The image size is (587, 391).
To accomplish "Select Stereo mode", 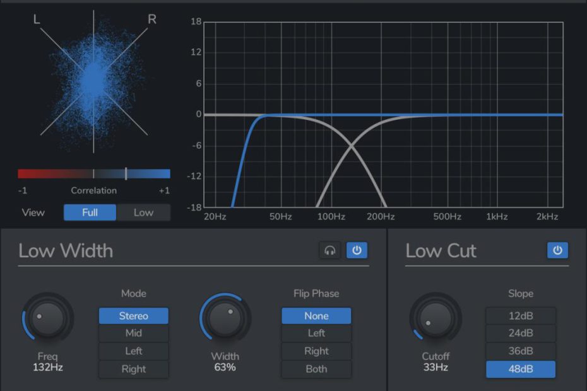I will point(133,316).
